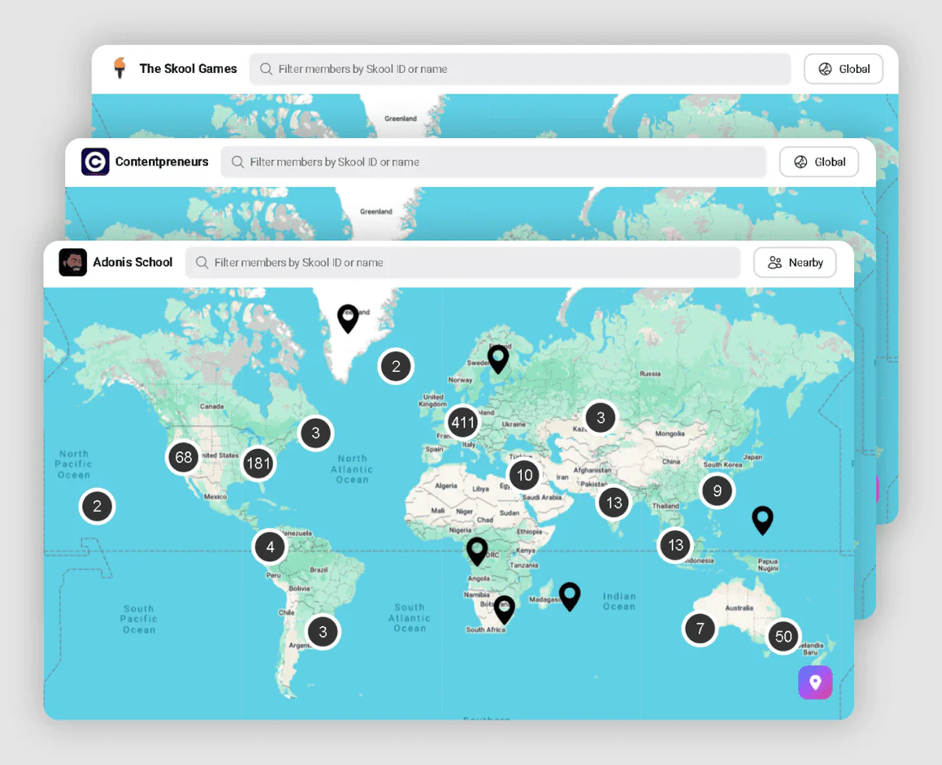942x765 pixels.
Task: Click the Global button on Contentpreneurs window
Action: [819, 162]
